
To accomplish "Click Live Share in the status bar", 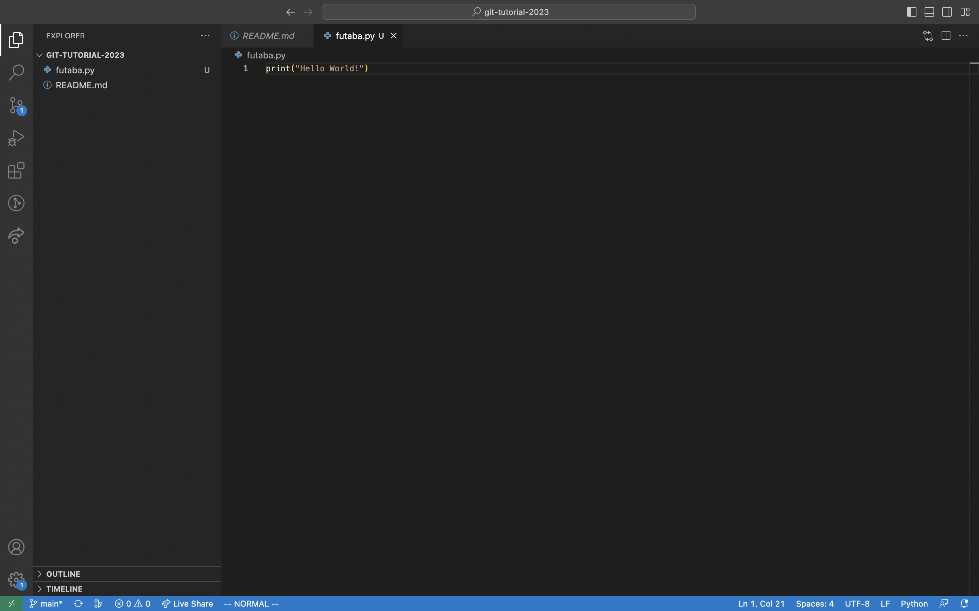I will coord(187,604).
